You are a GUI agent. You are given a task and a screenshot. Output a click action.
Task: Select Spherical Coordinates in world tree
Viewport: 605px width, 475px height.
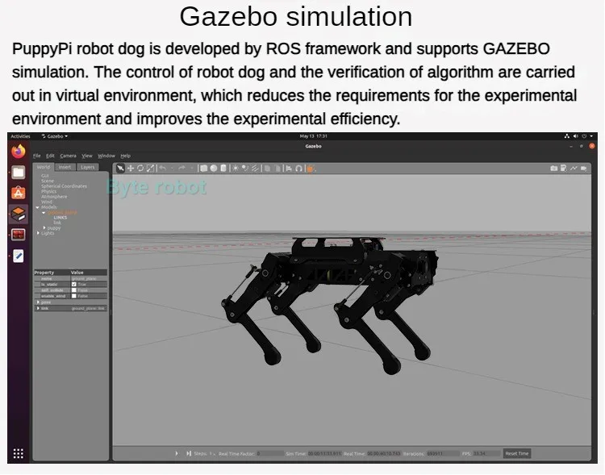[64, 186]
